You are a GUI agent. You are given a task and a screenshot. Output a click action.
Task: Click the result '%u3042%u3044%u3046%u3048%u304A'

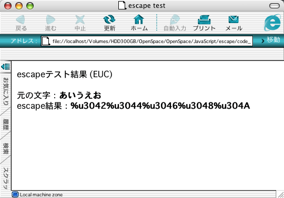160,106
